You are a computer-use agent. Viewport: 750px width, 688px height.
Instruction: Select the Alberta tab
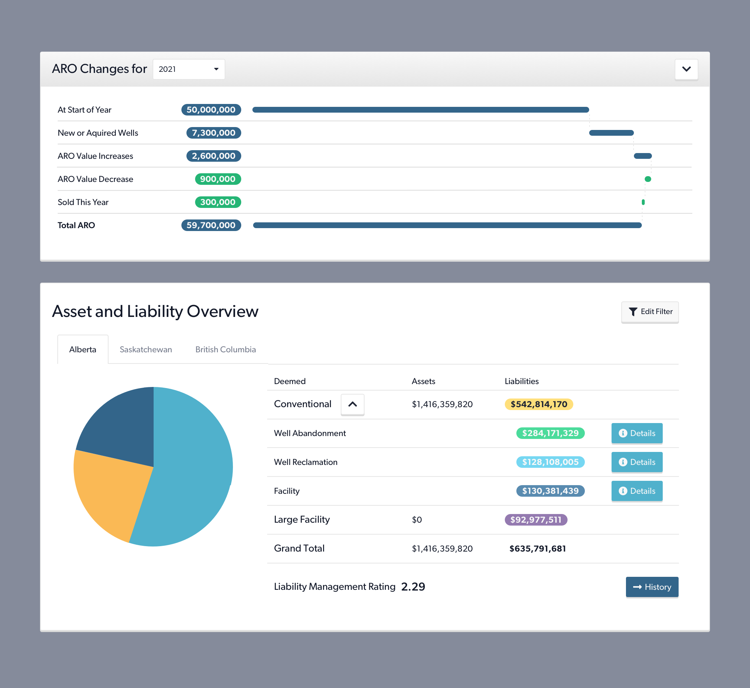point(83,349)
